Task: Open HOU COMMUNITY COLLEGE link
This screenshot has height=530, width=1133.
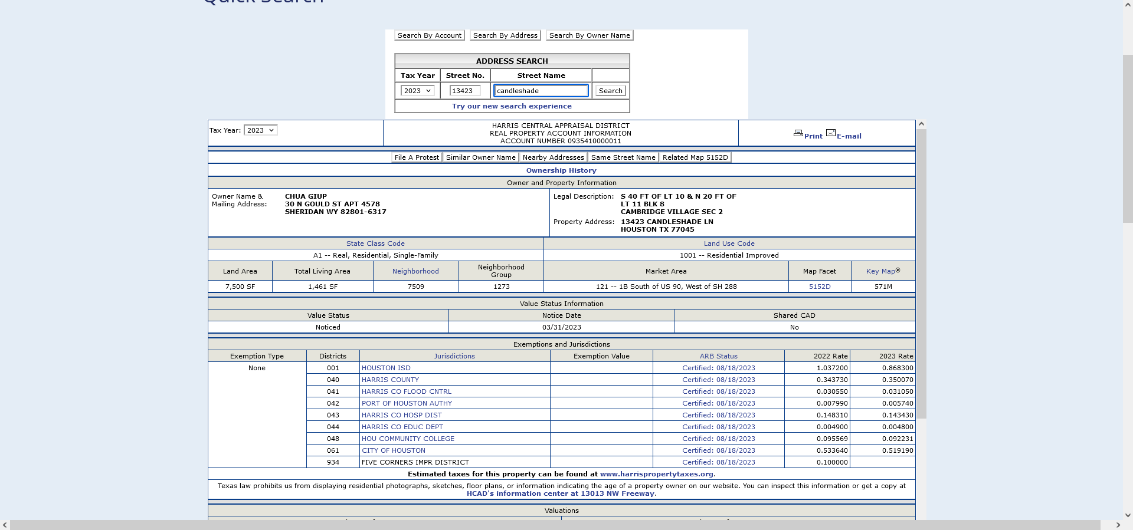Action: point(408,439)
